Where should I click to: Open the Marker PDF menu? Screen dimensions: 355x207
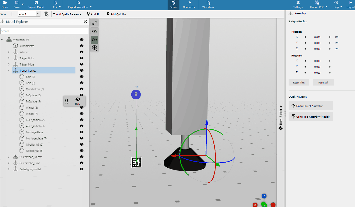pos(319,5)
